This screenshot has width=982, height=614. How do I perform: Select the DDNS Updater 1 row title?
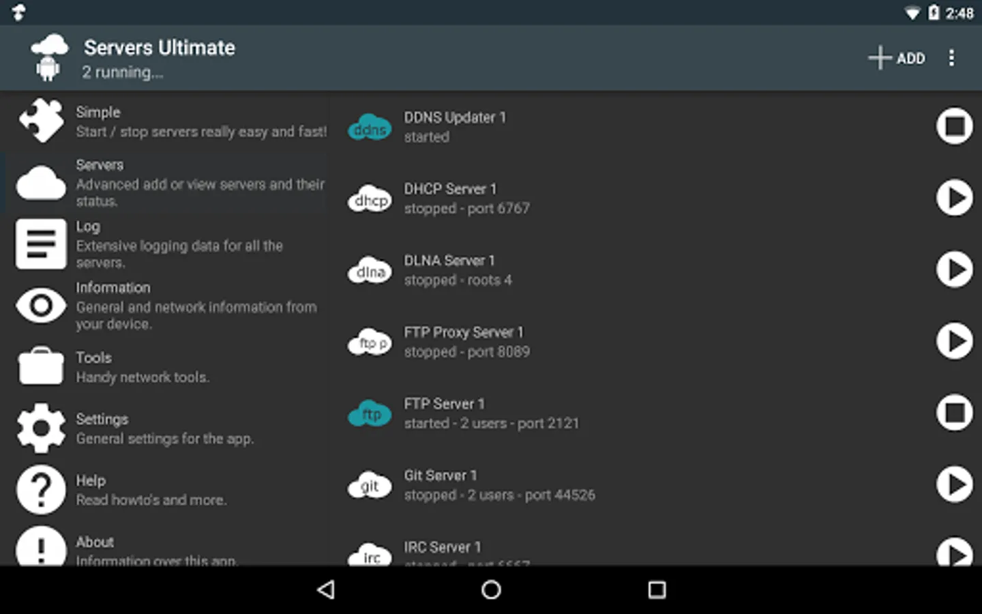coord(455,117)
